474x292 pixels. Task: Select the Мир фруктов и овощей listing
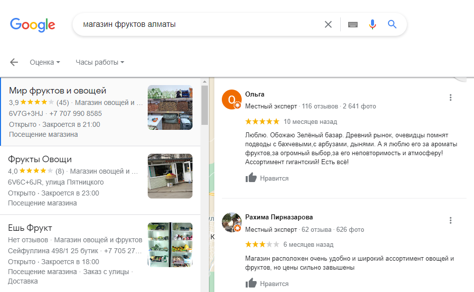(100, 112)
